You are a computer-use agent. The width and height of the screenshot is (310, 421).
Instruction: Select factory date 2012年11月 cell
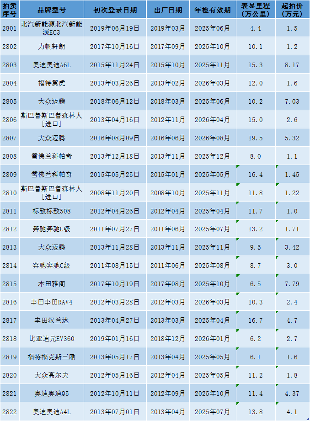click(168, 119)
